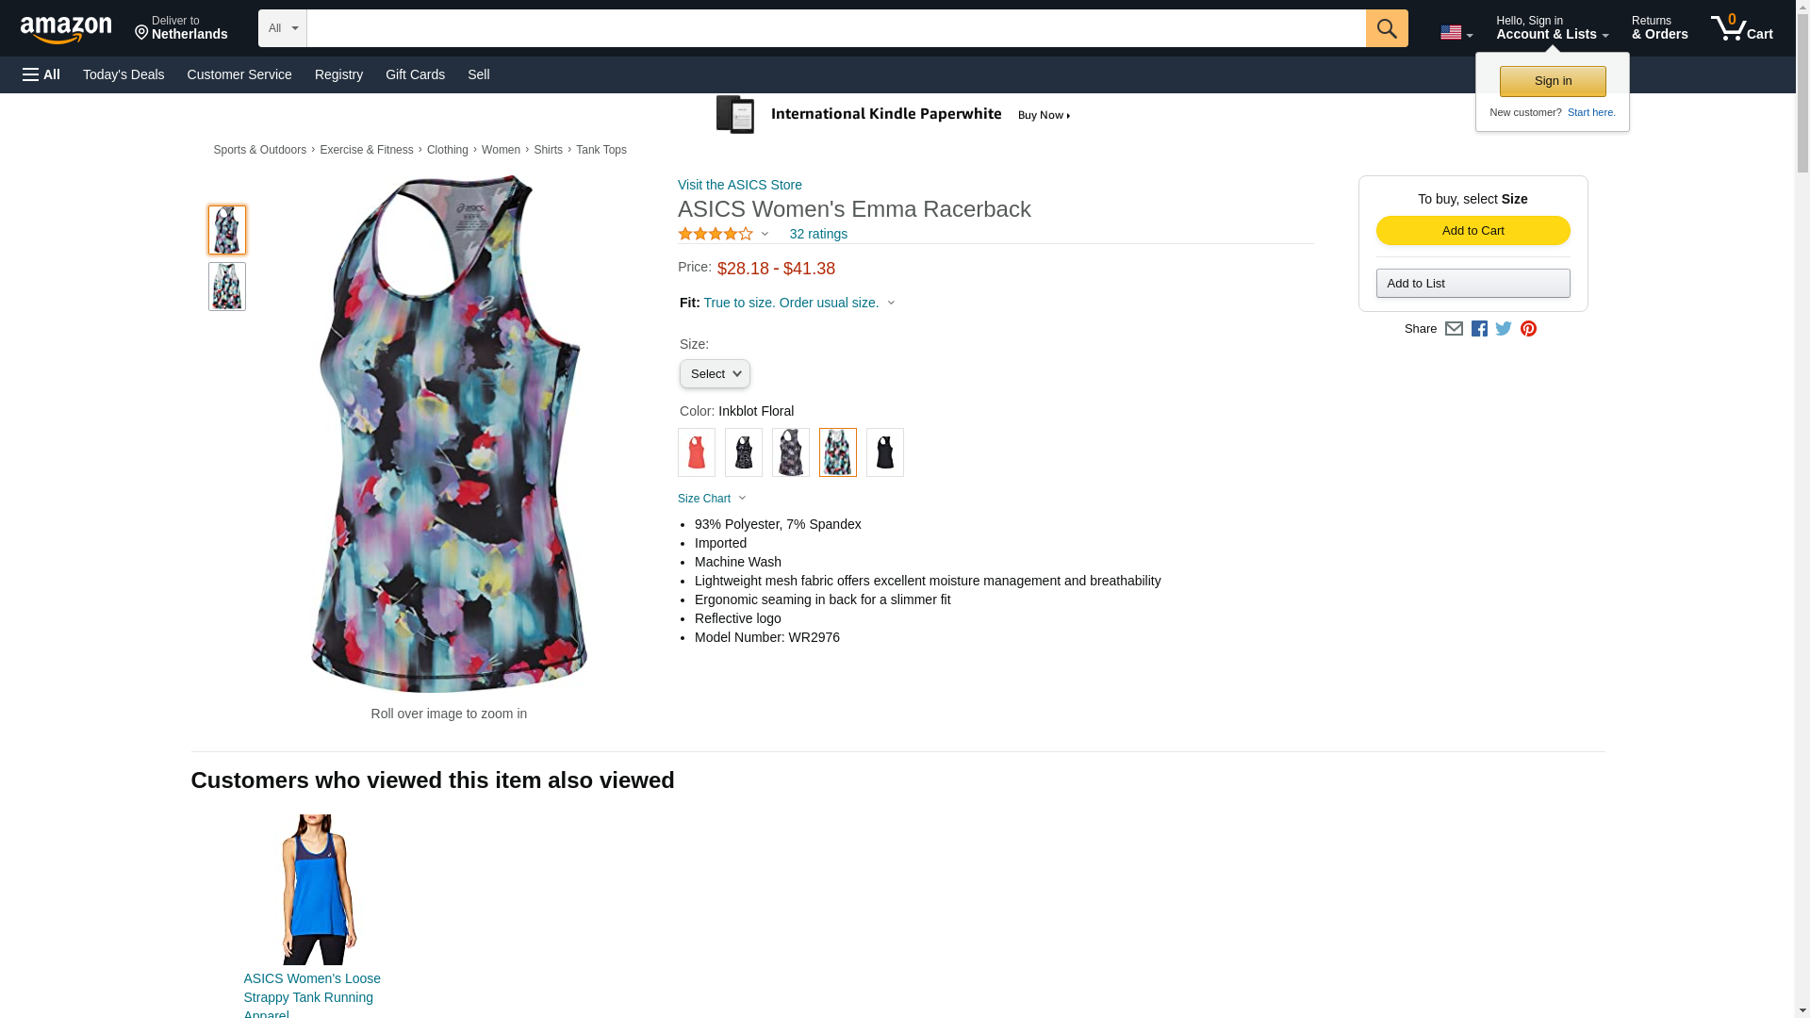View the second product thumbnail image
This screenshot has height=1018, width=1810.
coord(227,287)
